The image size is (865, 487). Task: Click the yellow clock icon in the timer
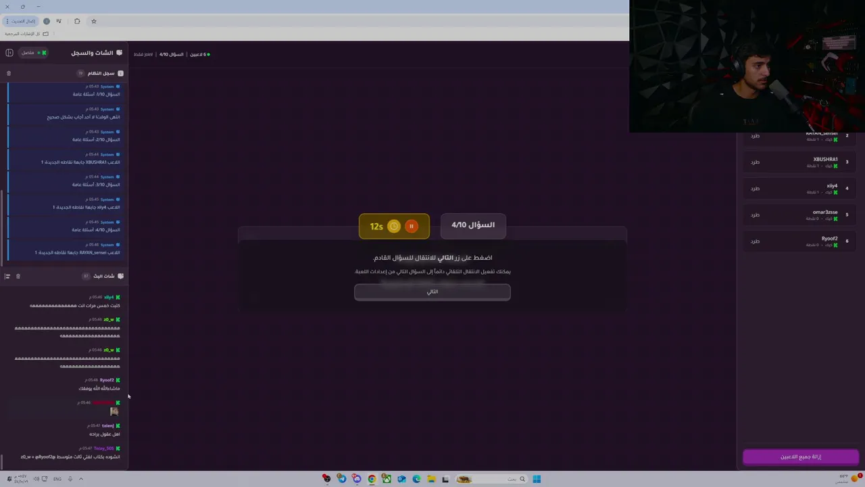(x=394, y=227)
